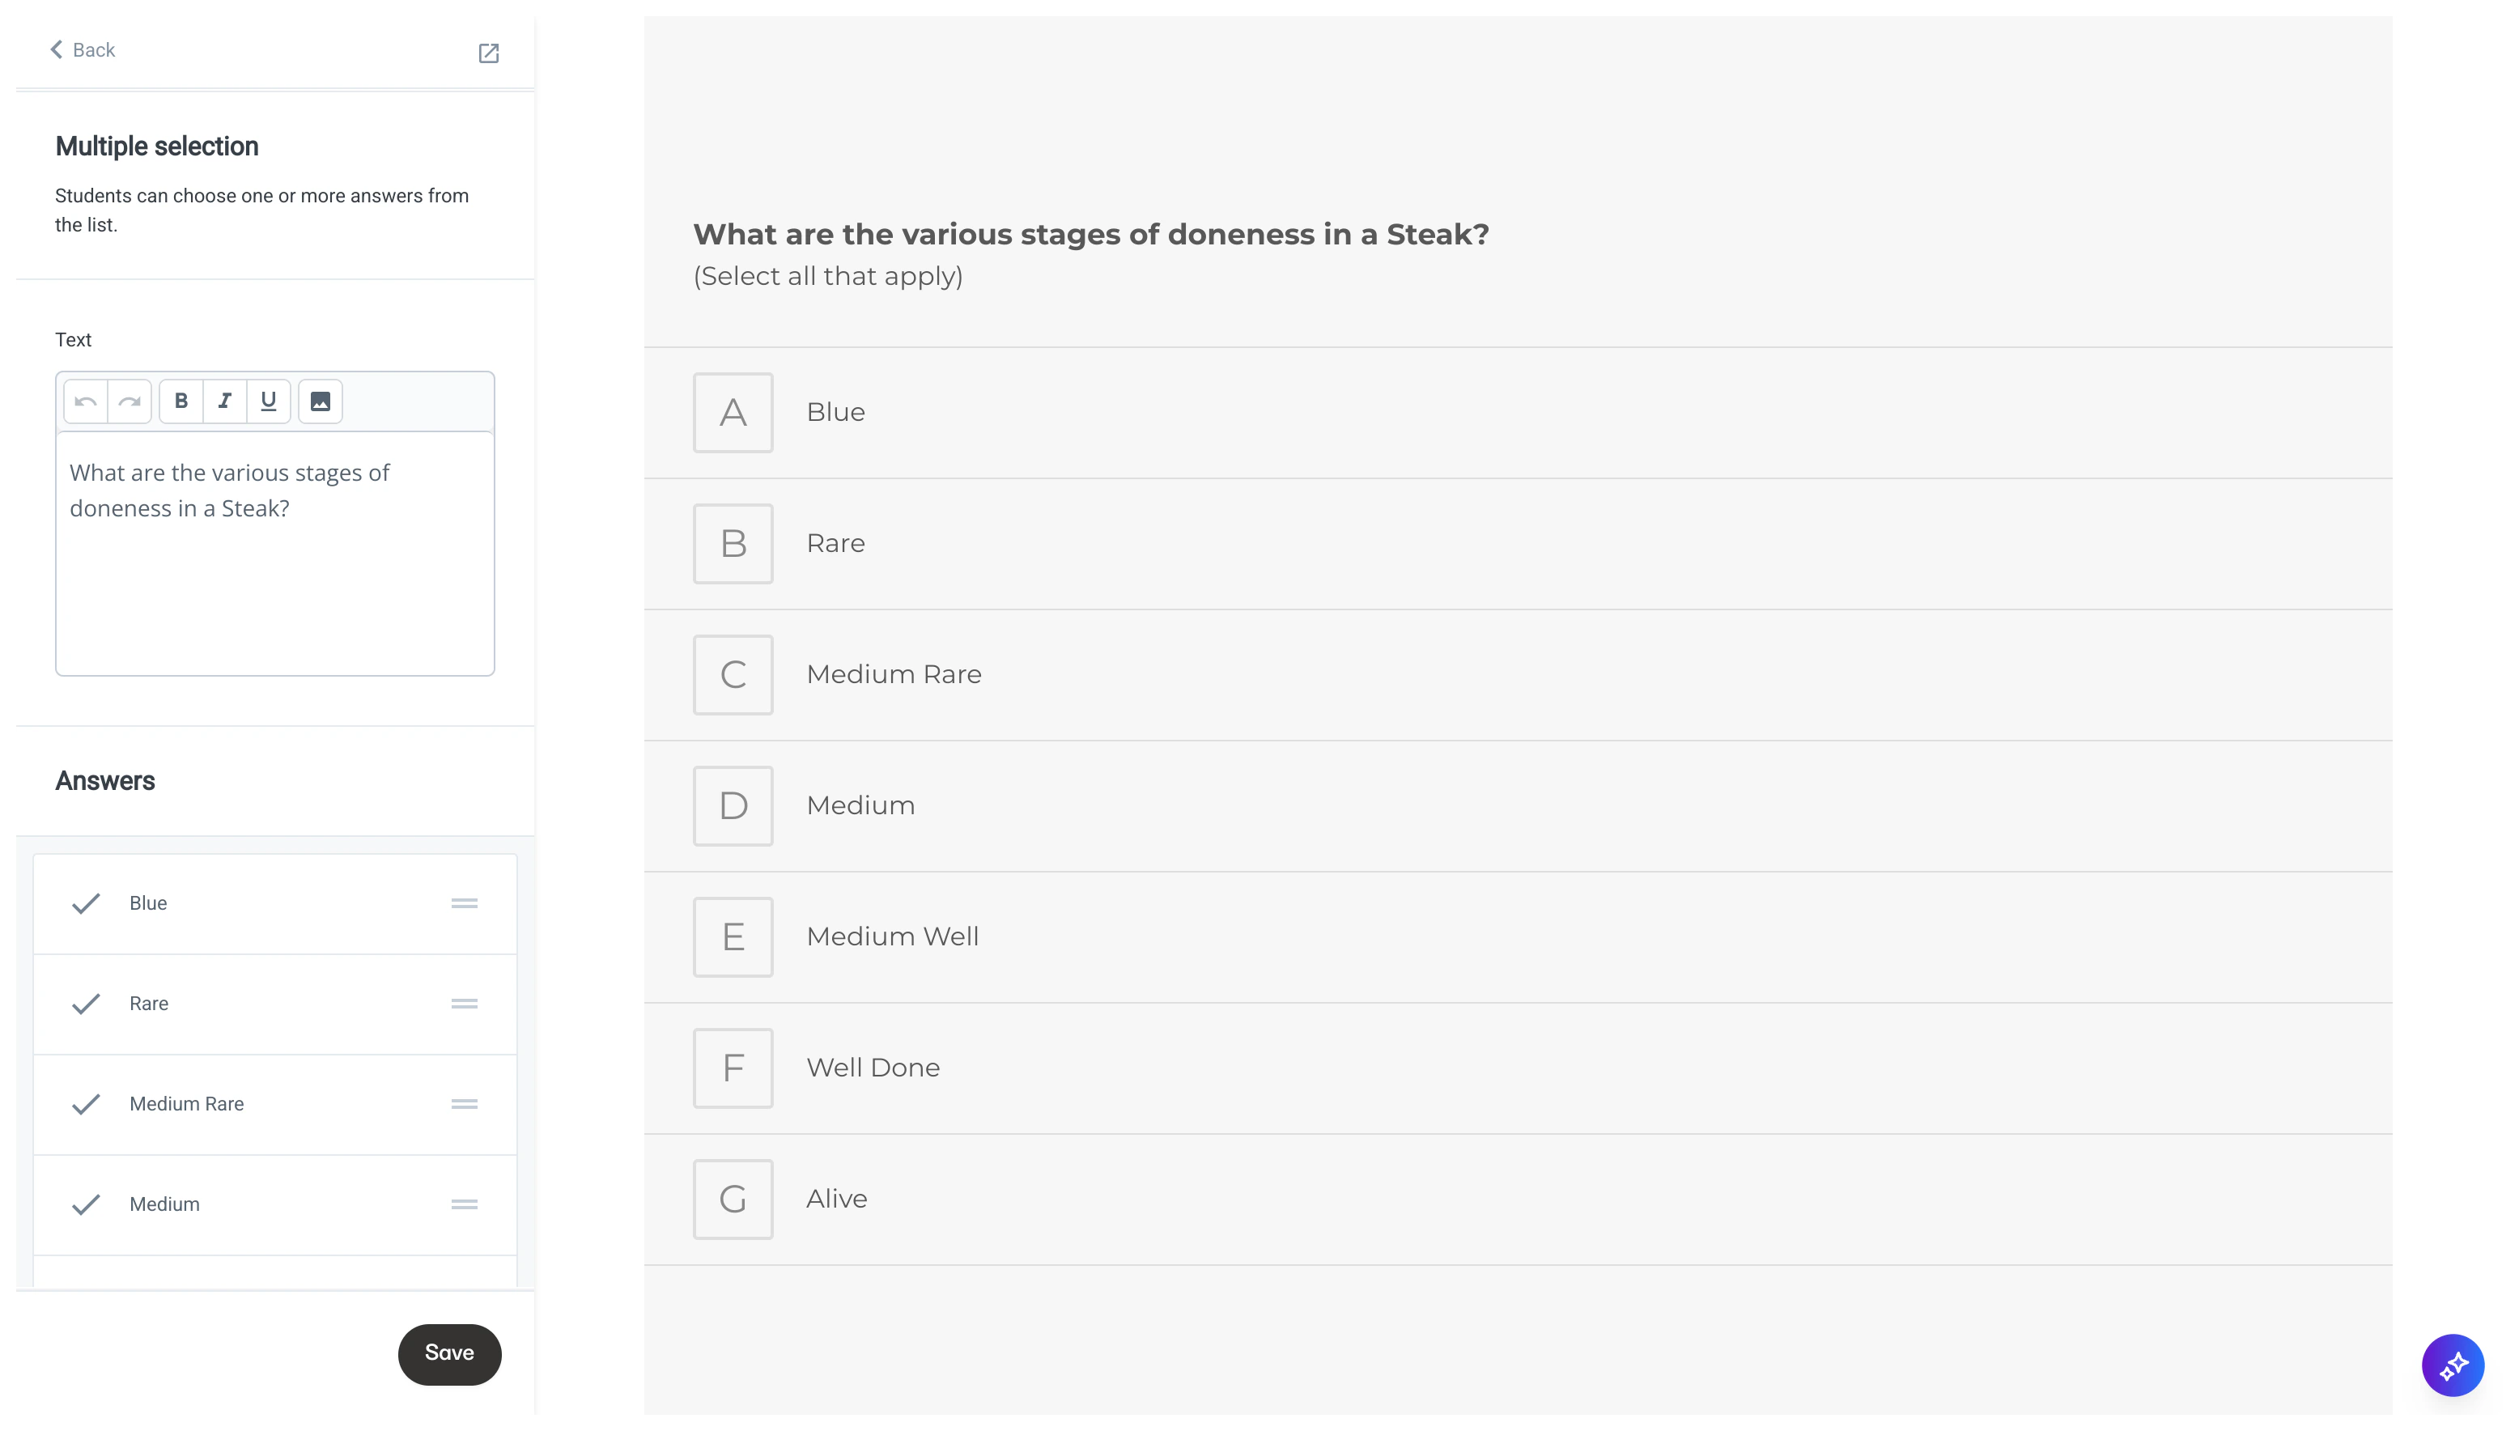Insert an image using the image icon
Screen dimensions: 2519x1431
tap(320, 401)
